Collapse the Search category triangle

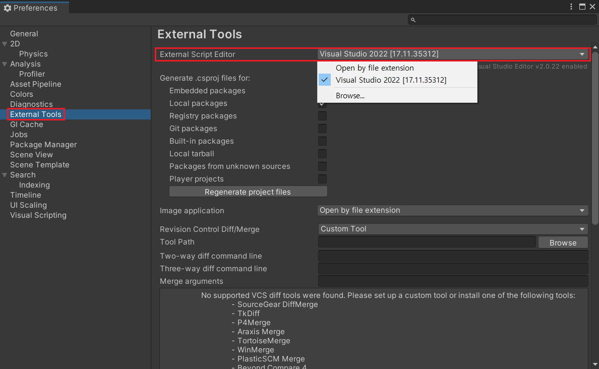(x=5, y=175)
